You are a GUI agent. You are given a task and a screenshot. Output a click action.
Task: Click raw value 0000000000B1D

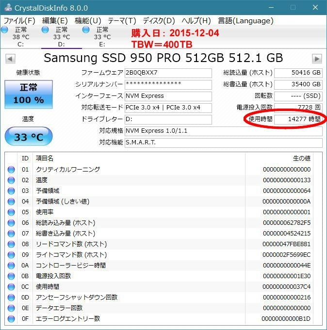tap(286, 319)
